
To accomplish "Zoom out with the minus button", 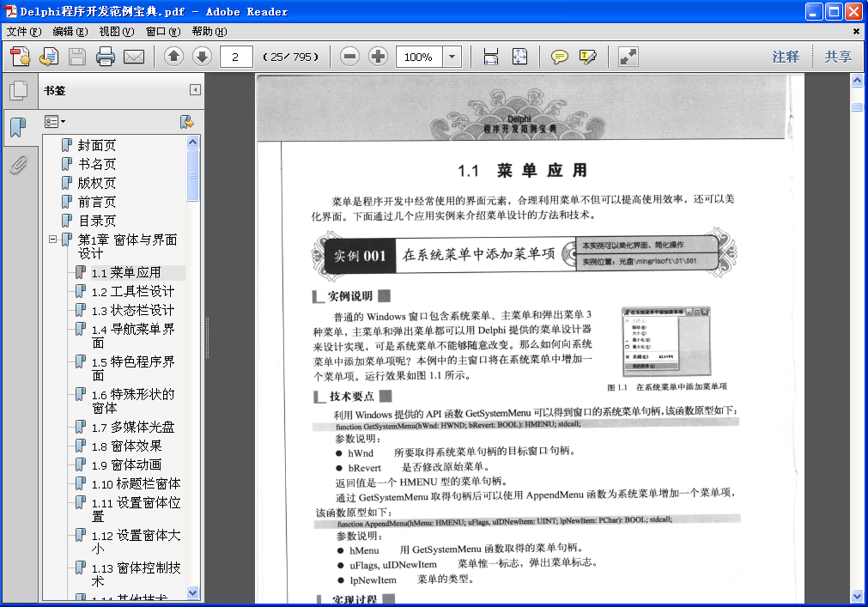I will point(349,57).
